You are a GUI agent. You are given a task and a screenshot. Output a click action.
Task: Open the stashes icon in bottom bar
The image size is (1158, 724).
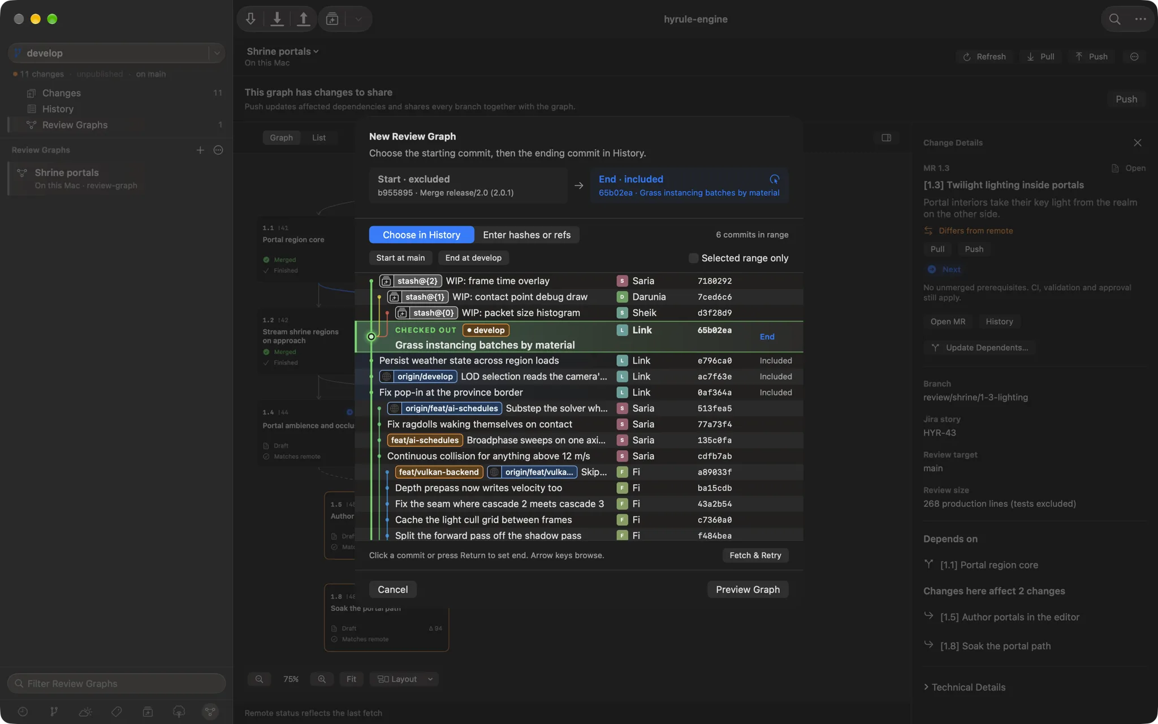[148, 712]
